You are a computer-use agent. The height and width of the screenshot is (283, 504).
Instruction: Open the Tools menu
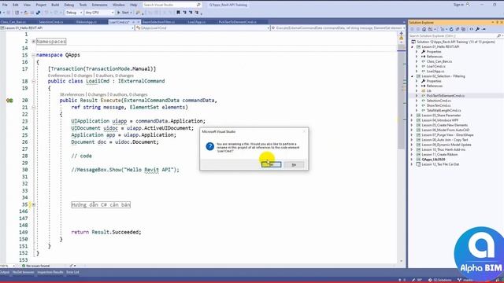(x=83, y=5)
